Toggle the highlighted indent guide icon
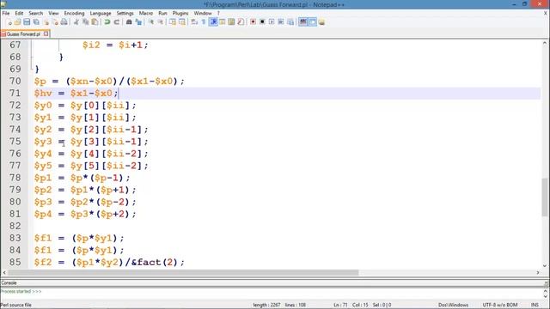The height and width of the screenshot is (309, 550). (213, 22)
